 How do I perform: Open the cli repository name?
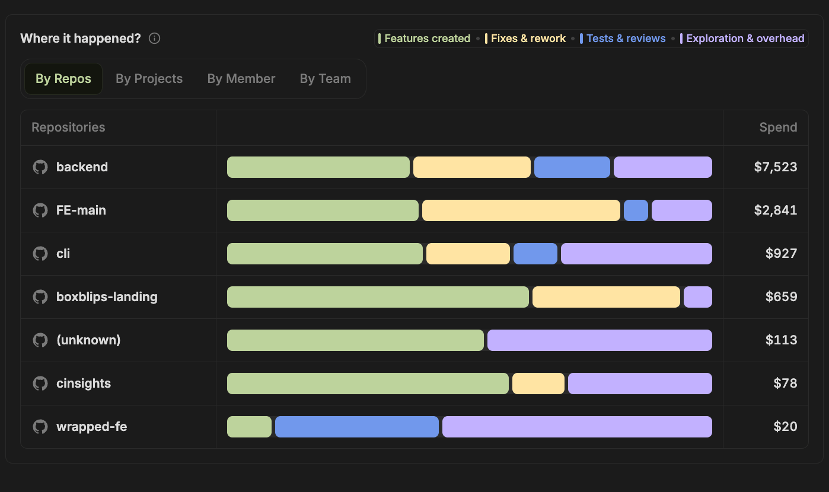tap(63, 254)
